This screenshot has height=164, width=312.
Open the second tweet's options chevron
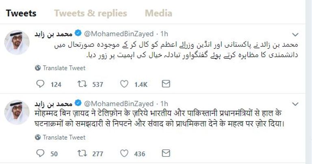[295, 103]
